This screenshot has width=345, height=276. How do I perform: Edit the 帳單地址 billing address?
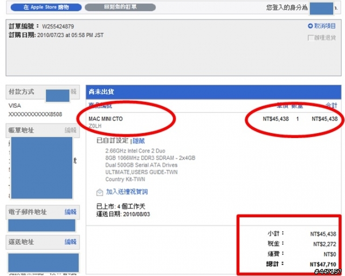pos(71,130)
